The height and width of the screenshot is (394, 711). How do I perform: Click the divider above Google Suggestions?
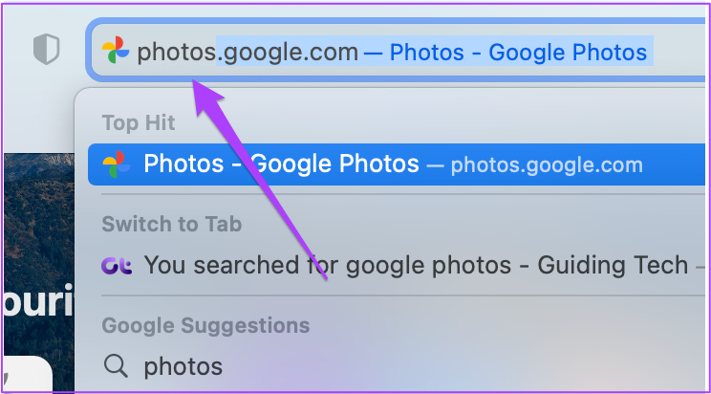403,295
